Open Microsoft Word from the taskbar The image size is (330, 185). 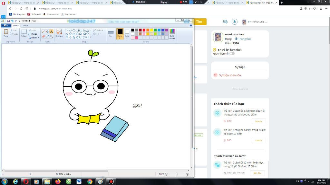click(x=79, y=181)
